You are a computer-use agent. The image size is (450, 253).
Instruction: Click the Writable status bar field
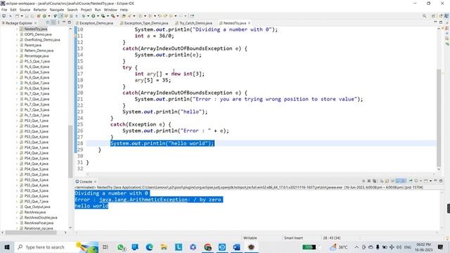[250, 238]
